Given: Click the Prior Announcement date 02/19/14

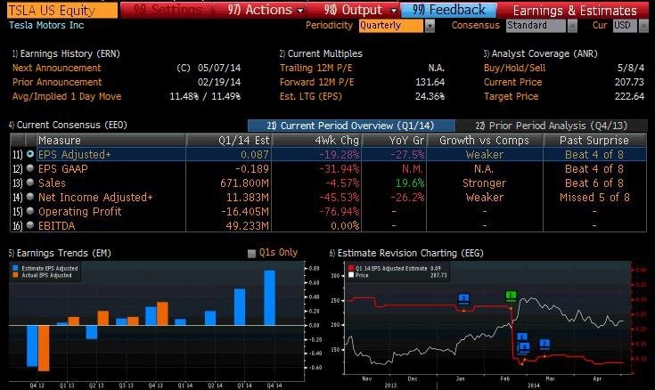Looking at the screenshot, I should pos(219,82).
